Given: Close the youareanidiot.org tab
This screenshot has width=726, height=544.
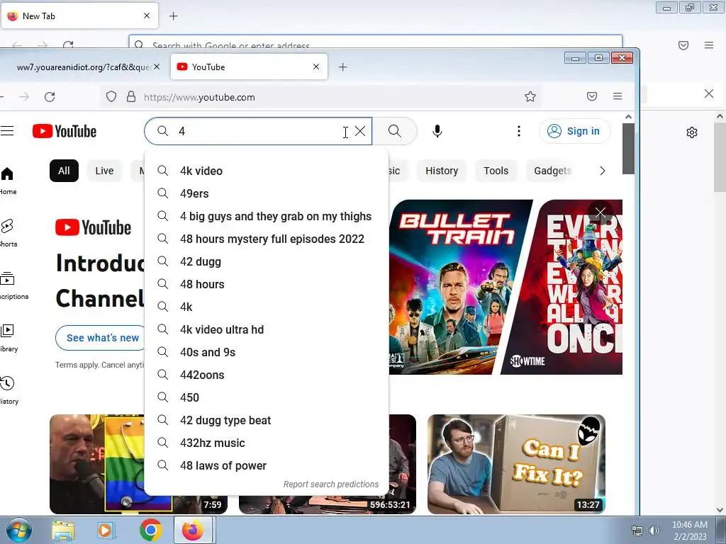Looking at the screenshot, I should click(157, 67).
